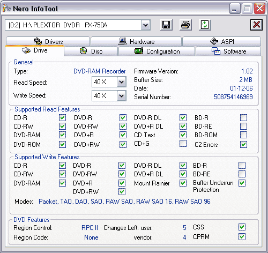The width and height of the screenshot is (268, 253).
Task: Click the Print icon button
Action: click(x=185, y=25)
